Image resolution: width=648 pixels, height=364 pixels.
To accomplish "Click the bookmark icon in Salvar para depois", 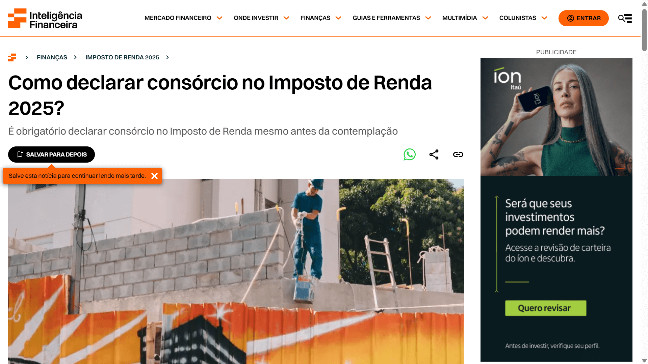I will click(x=20, y=155).
